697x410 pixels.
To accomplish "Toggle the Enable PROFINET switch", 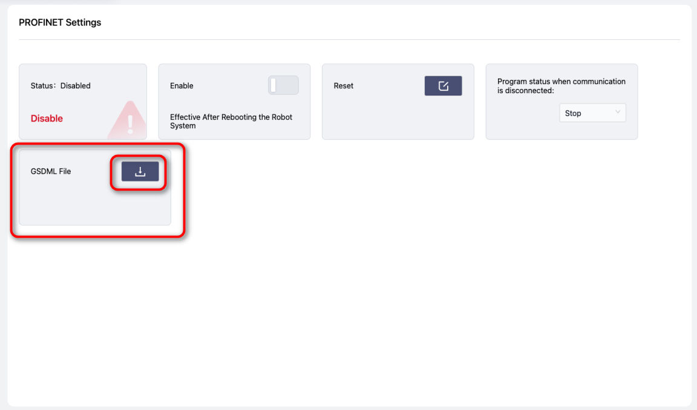I will [283, 85].
